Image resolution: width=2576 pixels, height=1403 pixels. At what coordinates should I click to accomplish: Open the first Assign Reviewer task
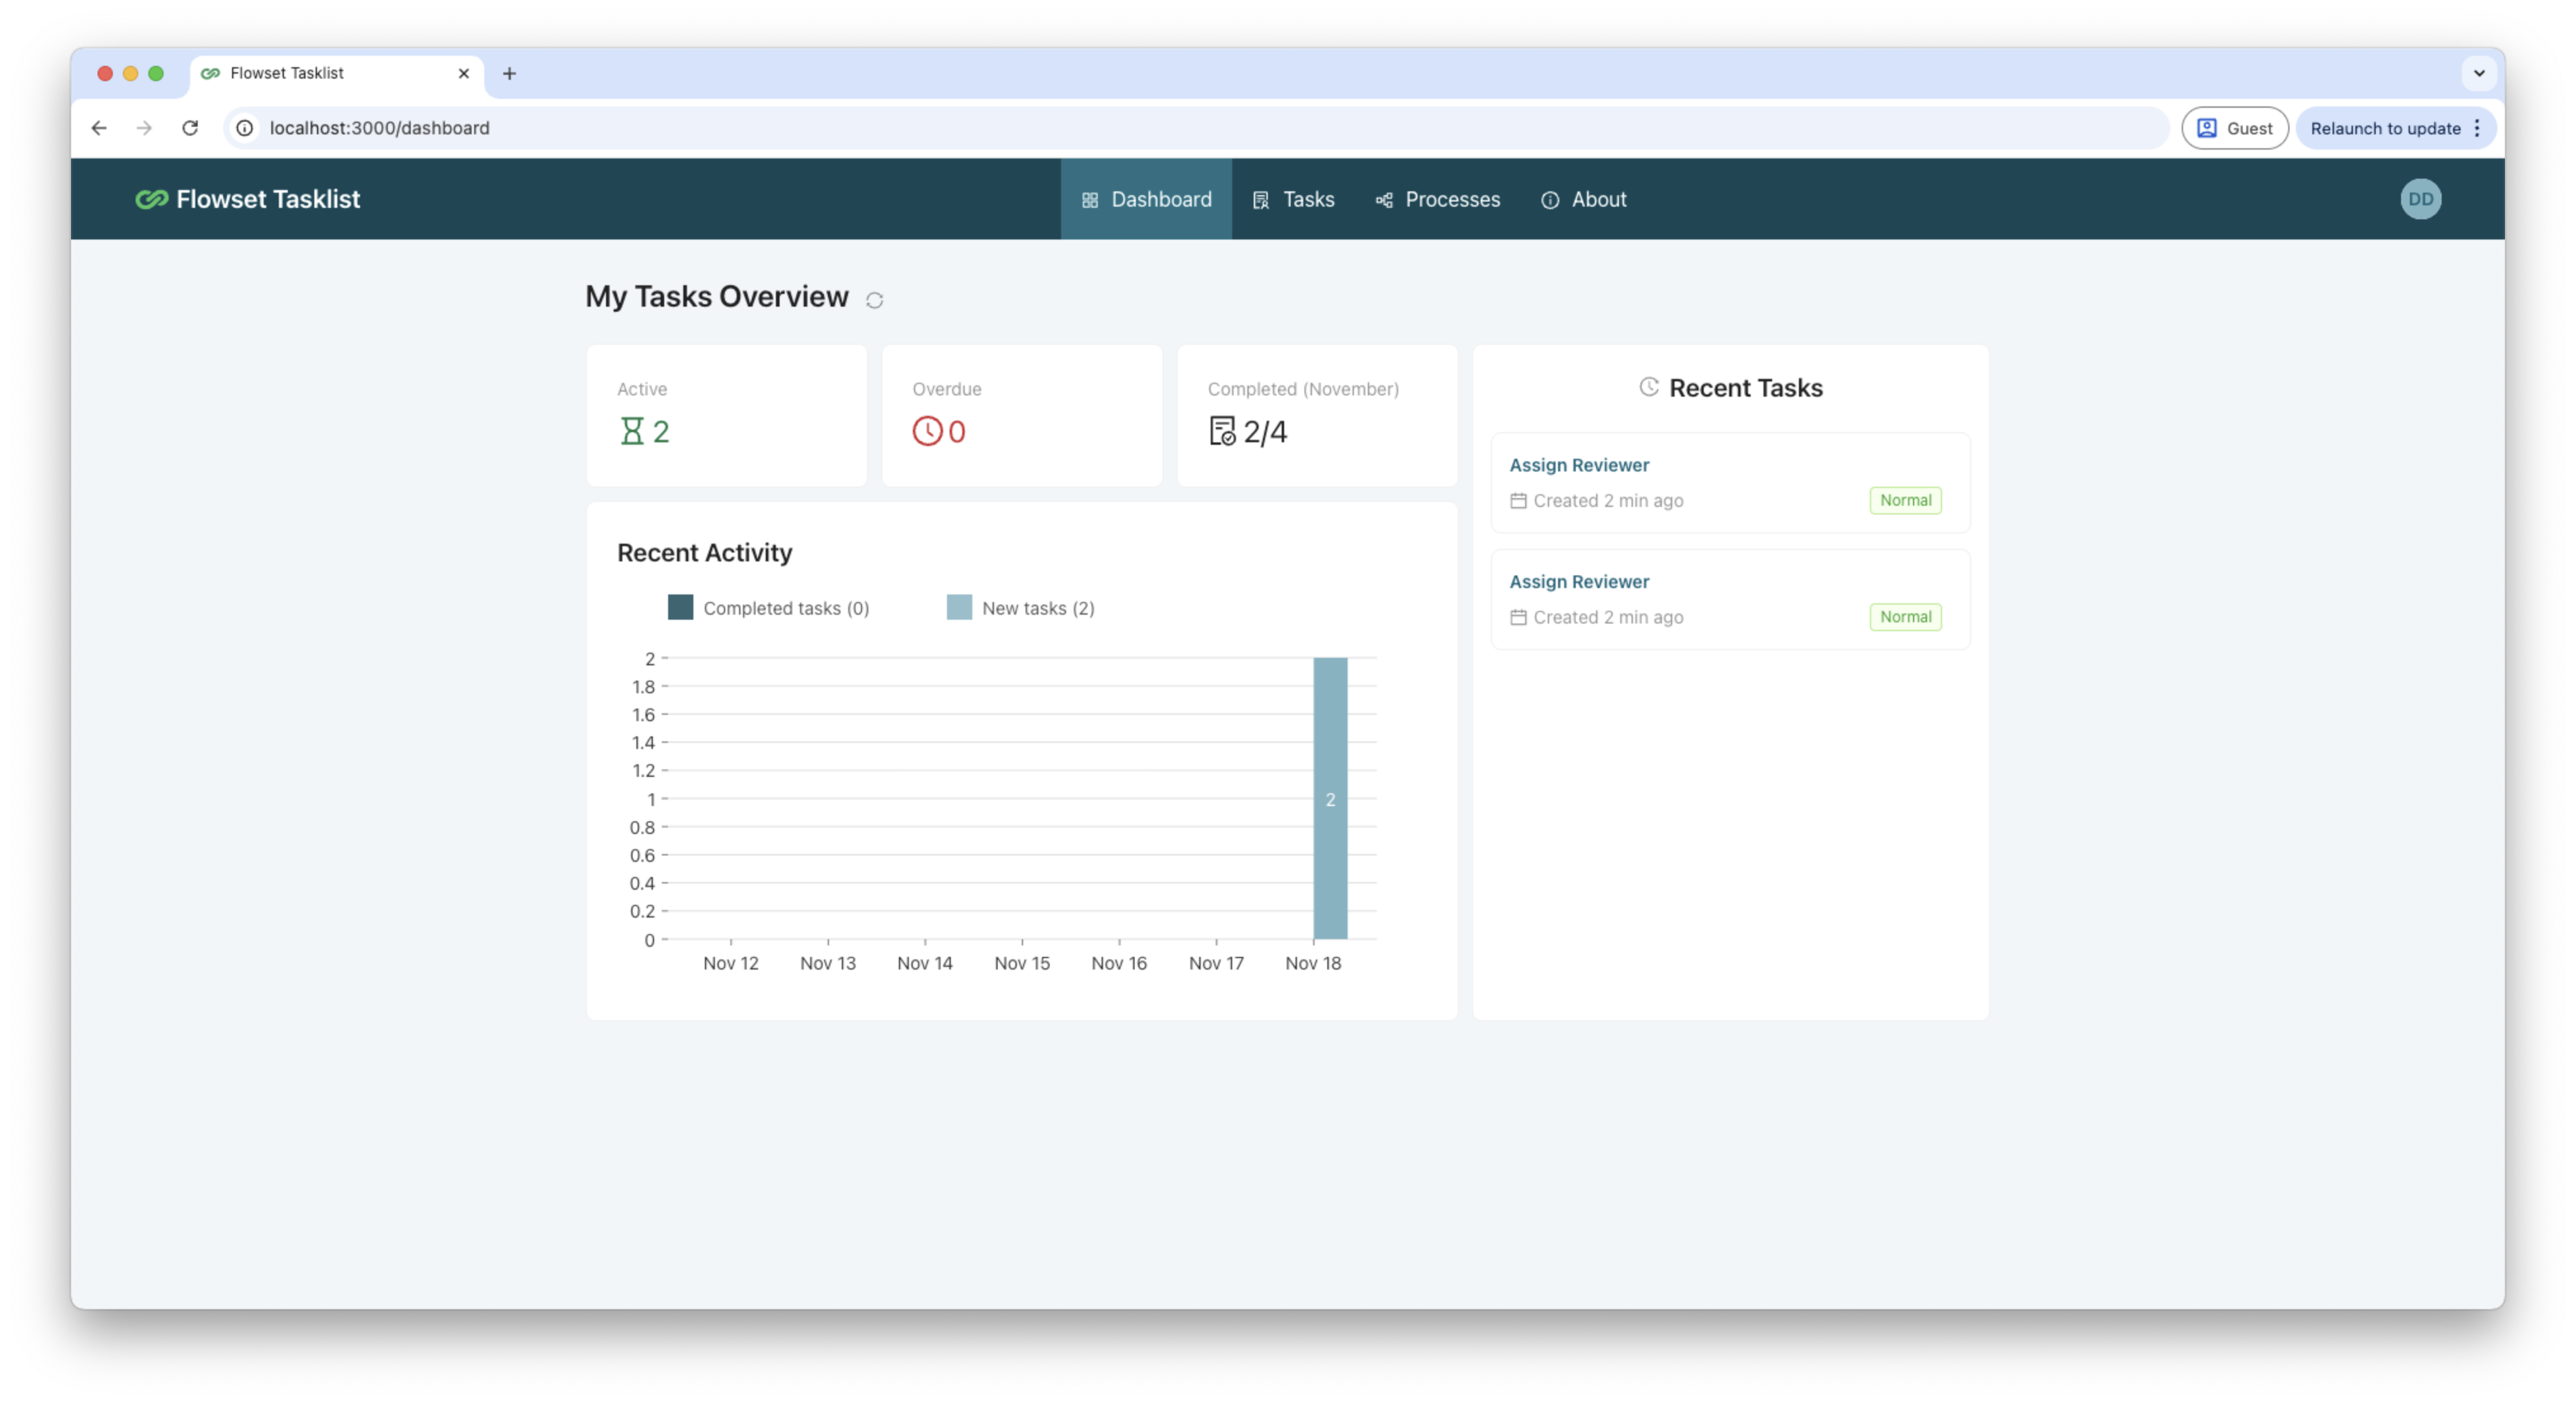tap(1580, 464)
